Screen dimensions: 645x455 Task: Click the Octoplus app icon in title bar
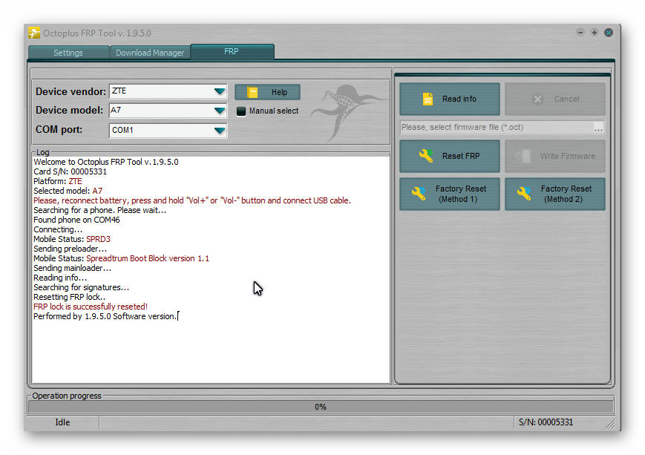coord(34,33)
